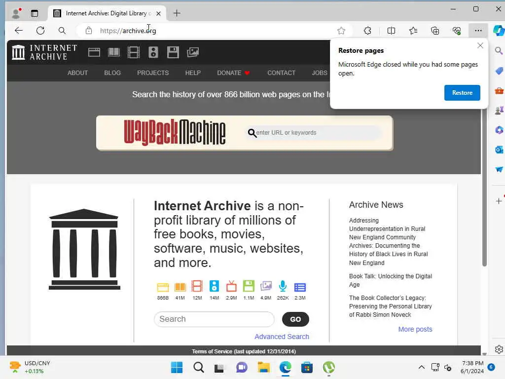Add an app with sidebar plus button

[x=499, y=201]
